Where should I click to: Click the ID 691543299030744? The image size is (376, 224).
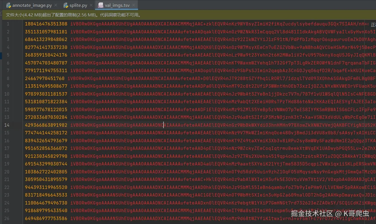46,164
